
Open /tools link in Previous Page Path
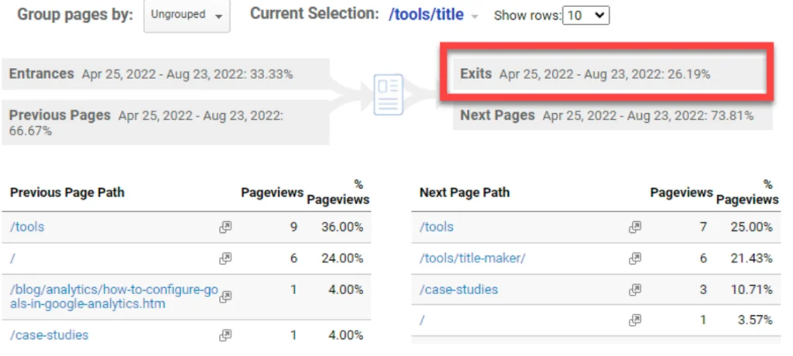27,228
